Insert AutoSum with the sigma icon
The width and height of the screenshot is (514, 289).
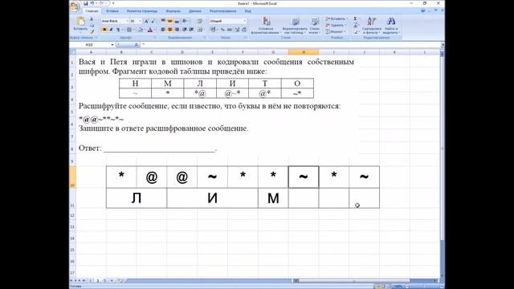(355, 18)
